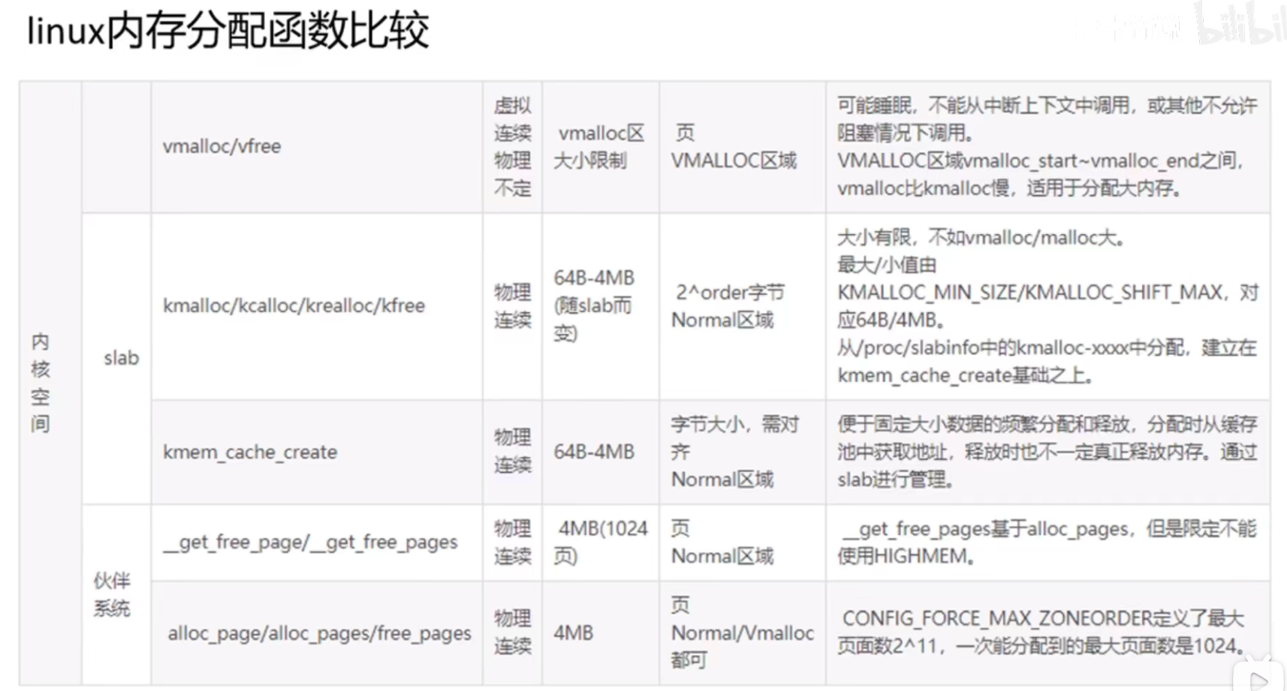Click the bilibili watermark logo

1239,24
